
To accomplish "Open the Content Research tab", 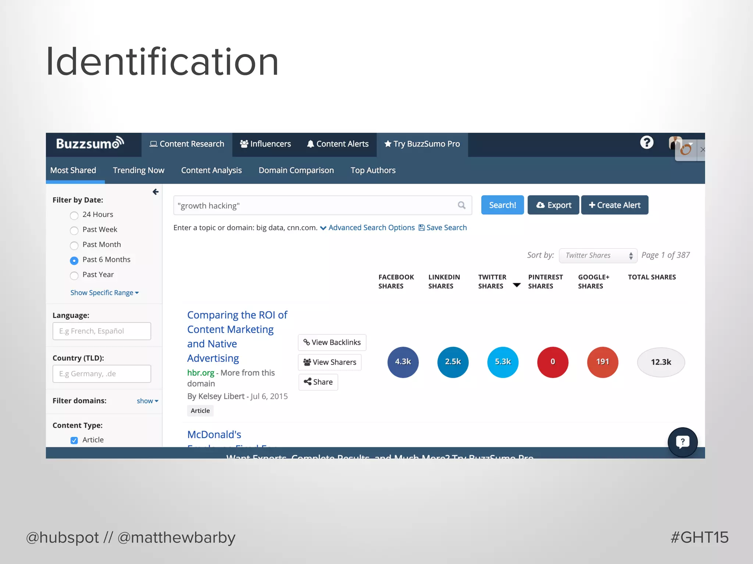I will coord(187,144).
